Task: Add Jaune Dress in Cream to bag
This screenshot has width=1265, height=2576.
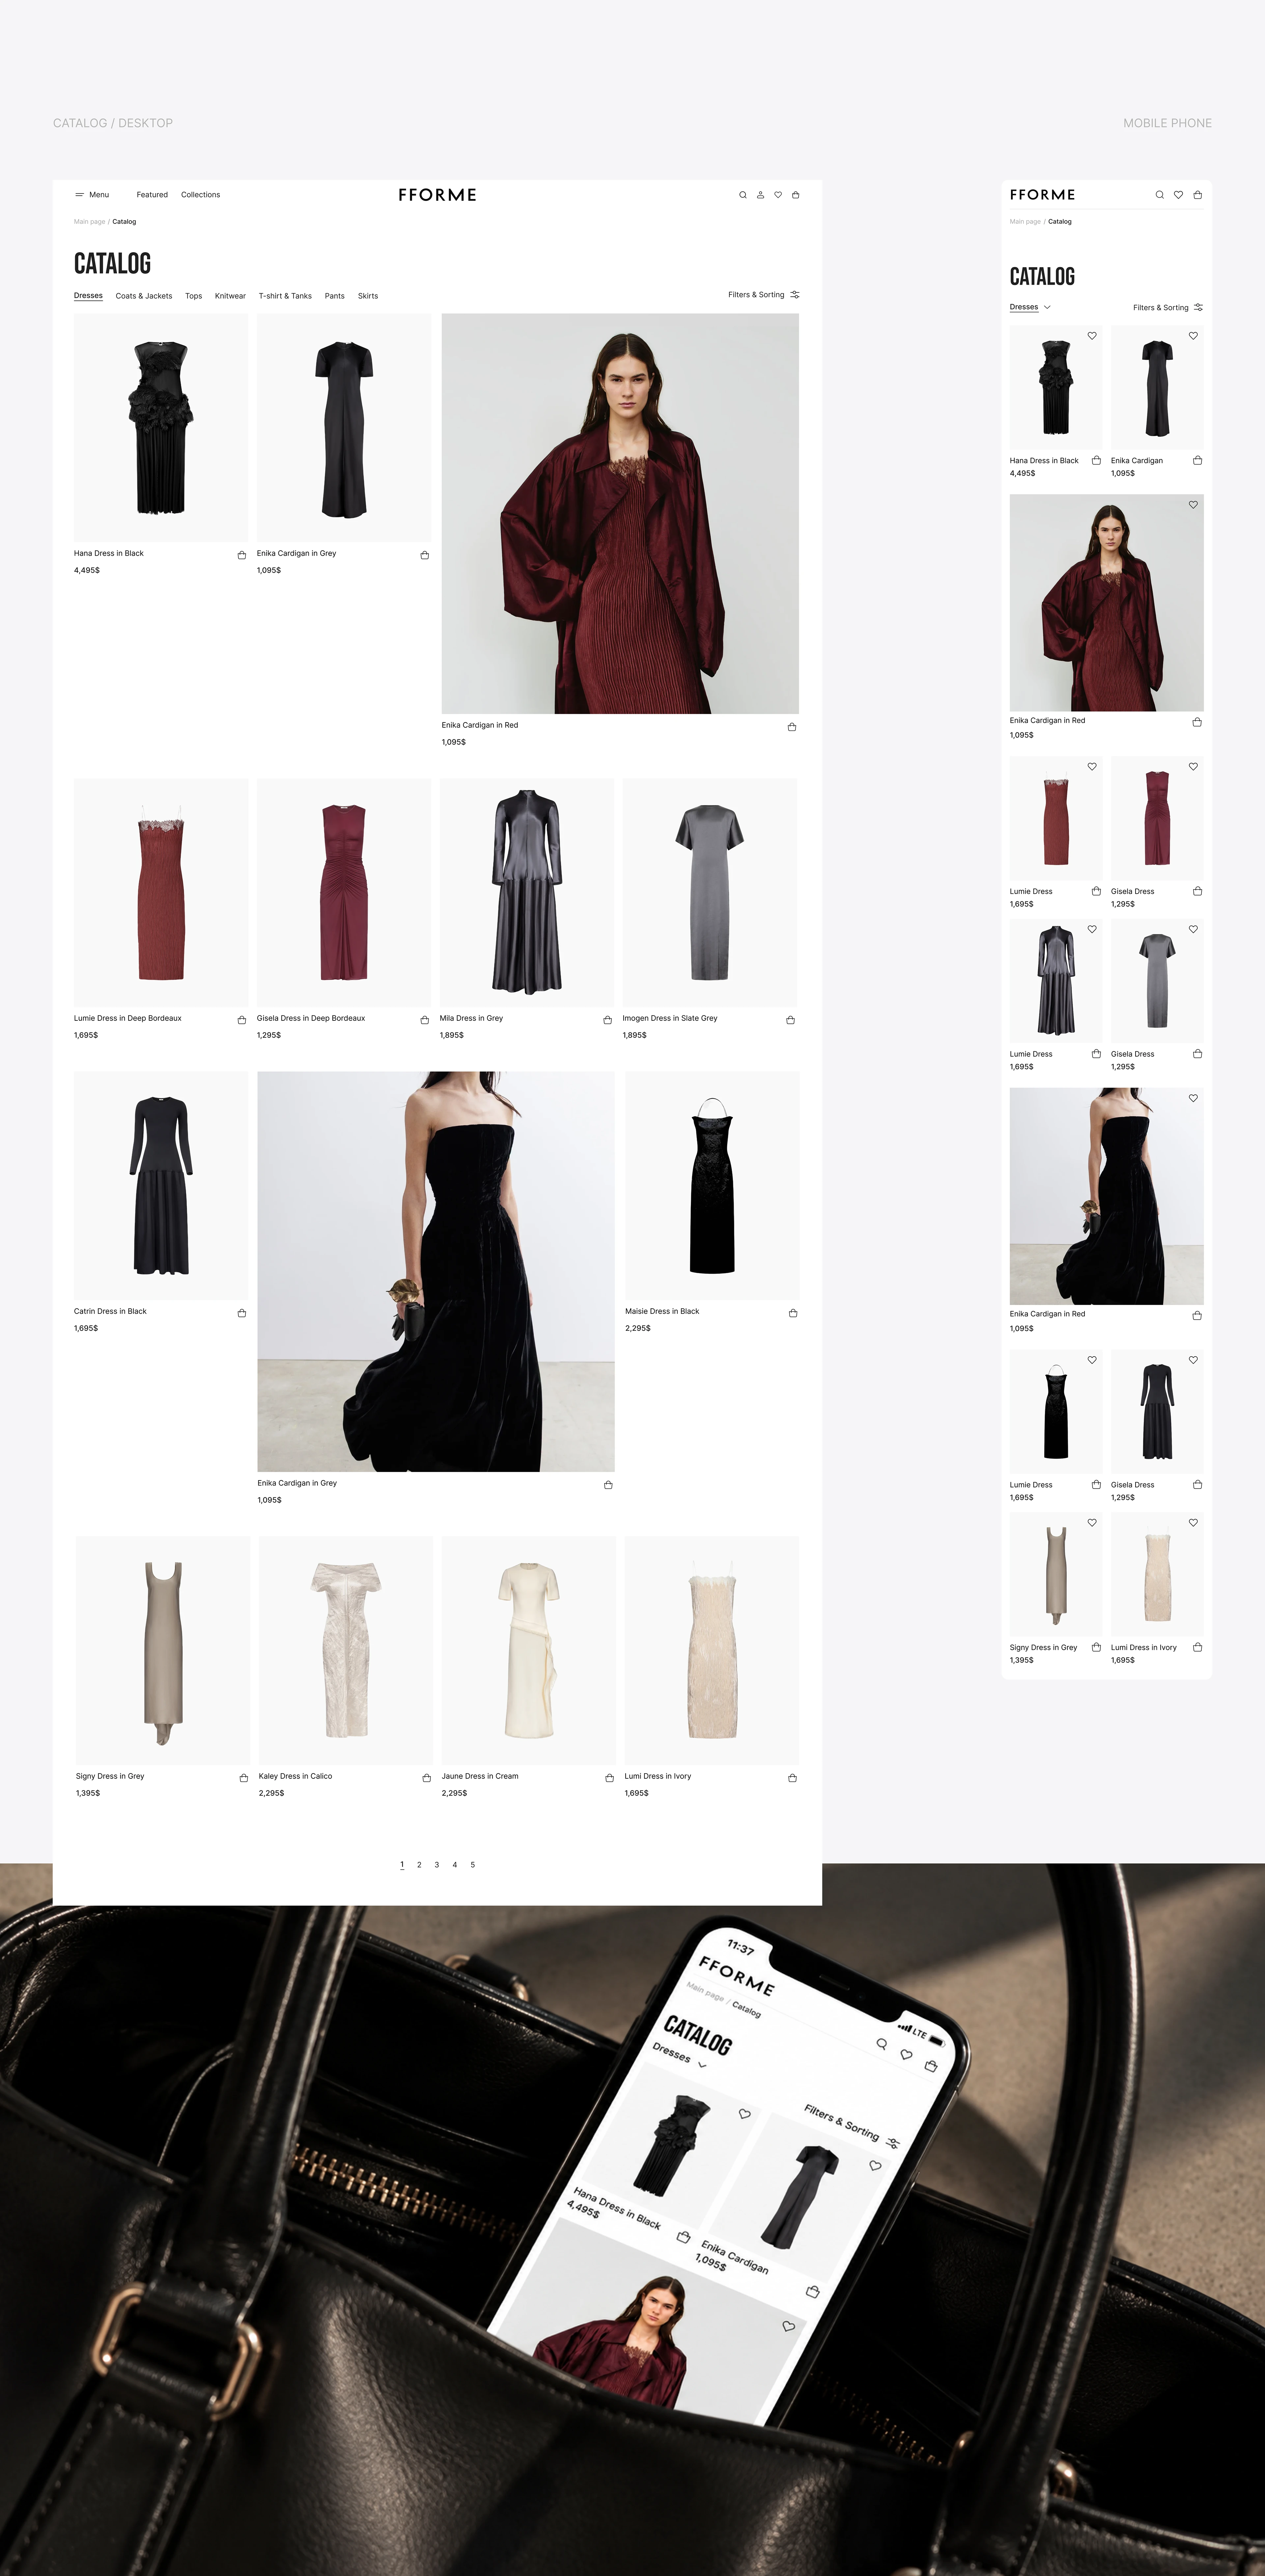Action: [x=609, y=1778]
